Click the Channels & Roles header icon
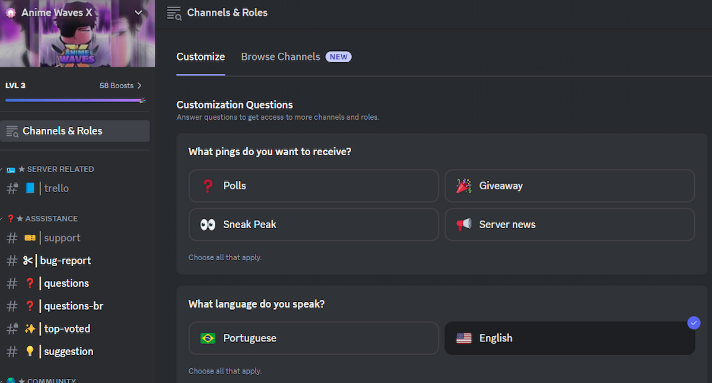This screenshot has height=383, width=712. tap(174, 13)
